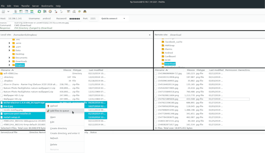Open the local site path dropdown
The width and height of the screenshot is (265, 153).
pyautogui.click(x=150, y=35)
